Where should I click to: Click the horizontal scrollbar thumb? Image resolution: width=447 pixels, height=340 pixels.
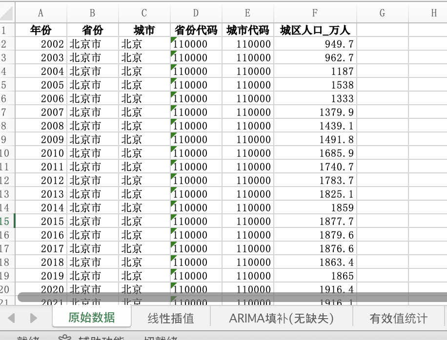(x=232, y=297)
